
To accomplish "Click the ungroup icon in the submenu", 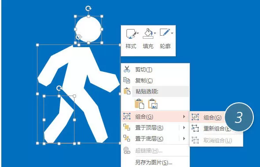I will point(195,140).
